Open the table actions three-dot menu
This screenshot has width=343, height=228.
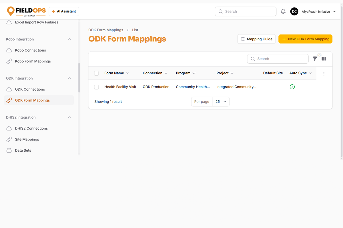pyautogui.click(x=324, y=74)
